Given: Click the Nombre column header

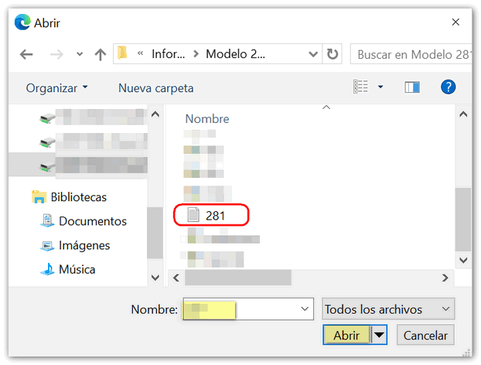Looking at the screenshot, I should click(207, 119).
